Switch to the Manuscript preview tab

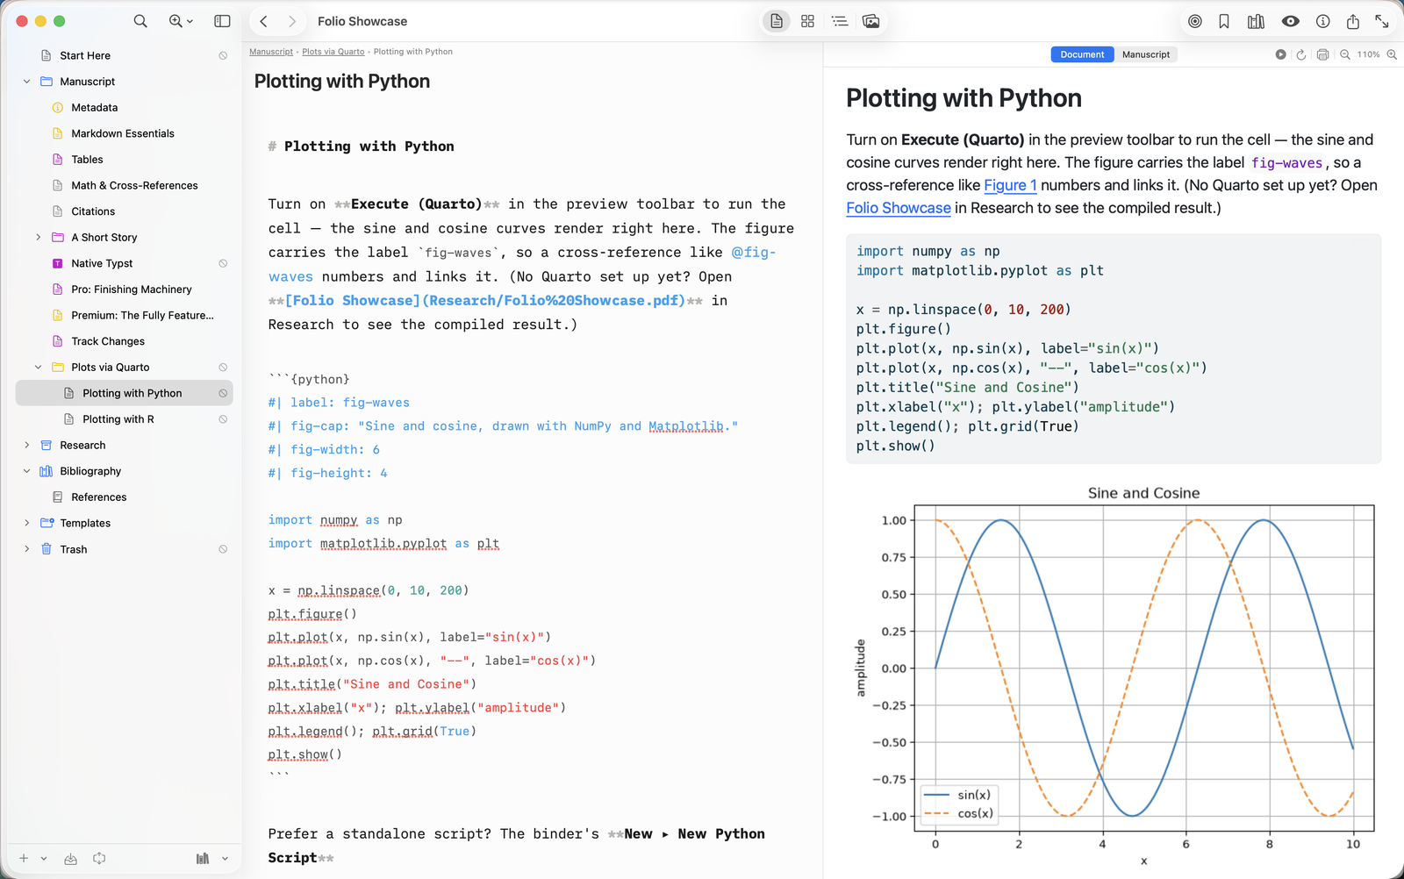click(1146, 54)
